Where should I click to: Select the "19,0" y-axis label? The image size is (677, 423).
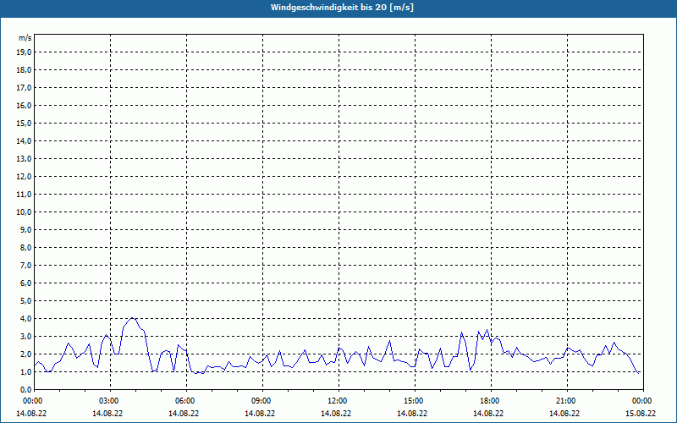[25, 52]
